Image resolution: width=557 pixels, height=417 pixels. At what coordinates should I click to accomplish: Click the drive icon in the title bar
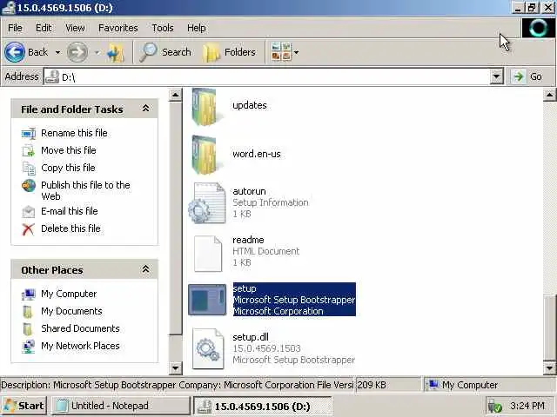pos(9,8)
